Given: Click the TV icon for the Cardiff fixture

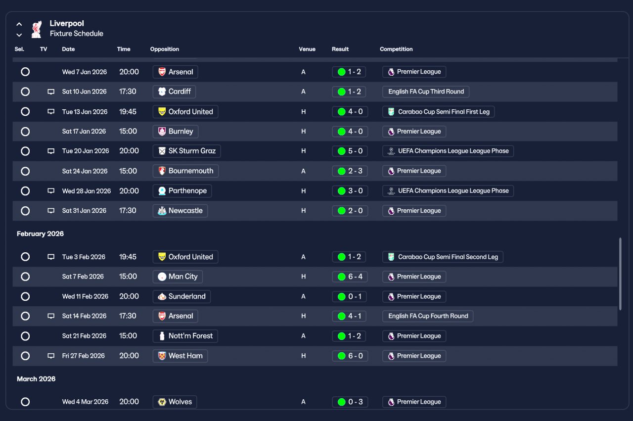Looking at the screenshot, I should click(x=51, y=92).
